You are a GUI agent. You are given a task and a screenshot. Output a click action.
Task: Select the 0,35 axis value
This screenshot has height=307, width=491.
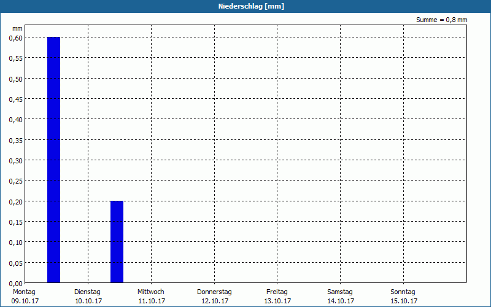[16, 141]
